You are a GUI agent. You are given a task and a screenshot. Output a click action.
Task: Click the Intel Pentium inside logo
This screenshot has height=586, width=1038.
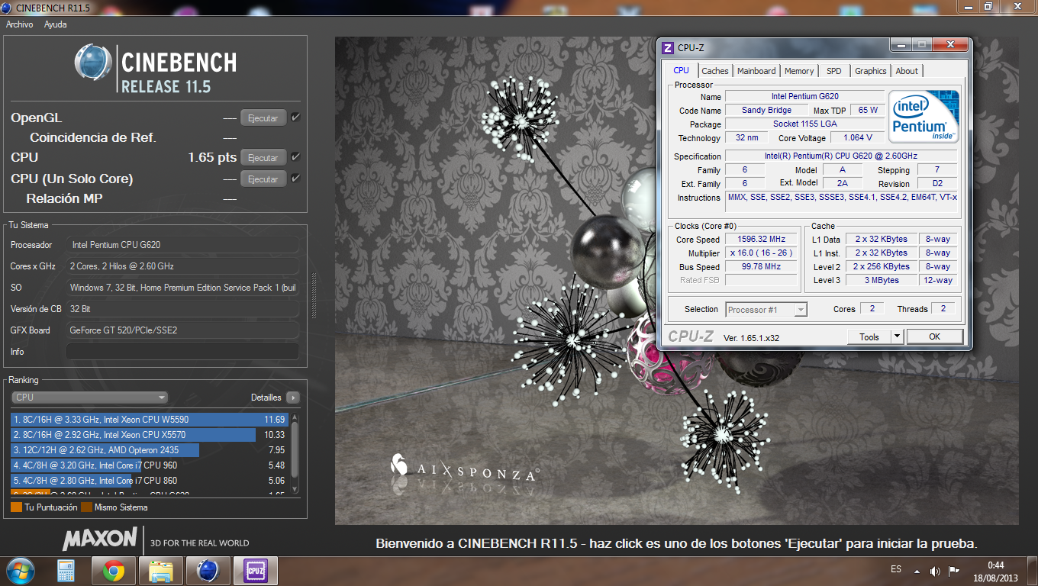tap(924, 116)
